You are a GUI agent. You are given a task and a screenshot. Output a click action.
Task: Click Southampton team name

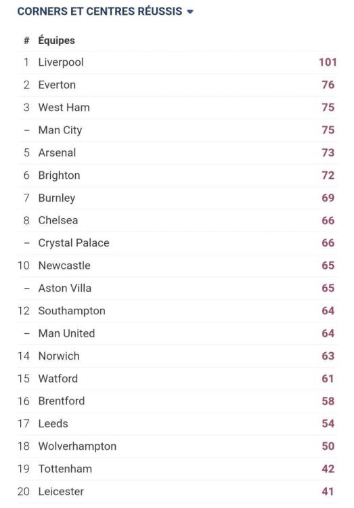(x=72, y=311)
